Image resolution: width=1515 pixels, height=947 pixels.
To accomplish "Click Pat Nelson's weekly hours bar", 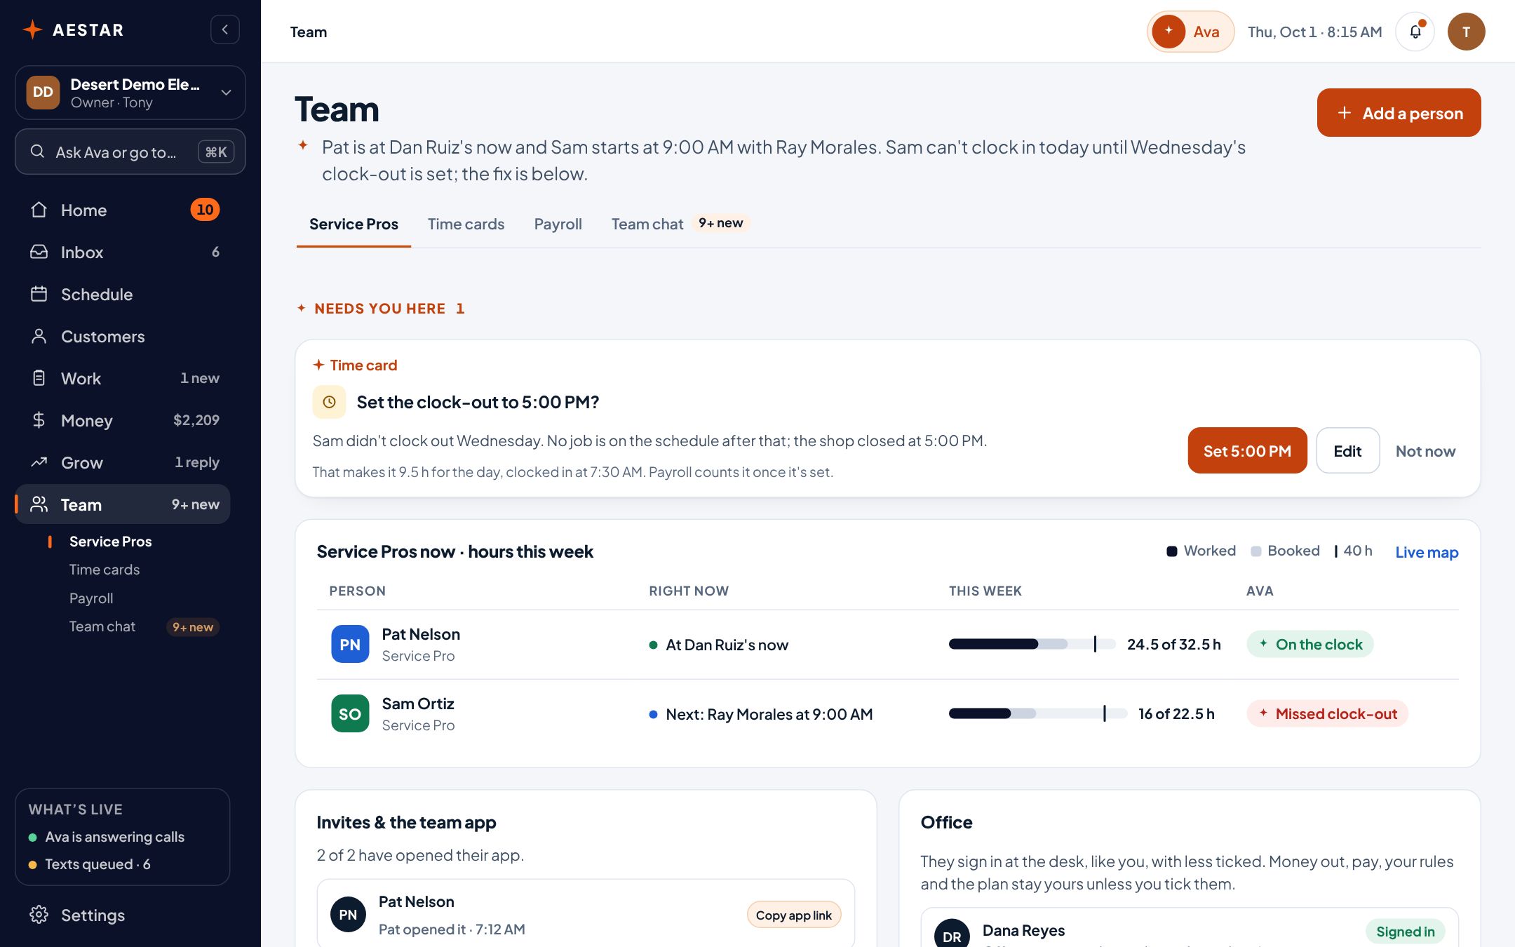I will (1032, 644).
